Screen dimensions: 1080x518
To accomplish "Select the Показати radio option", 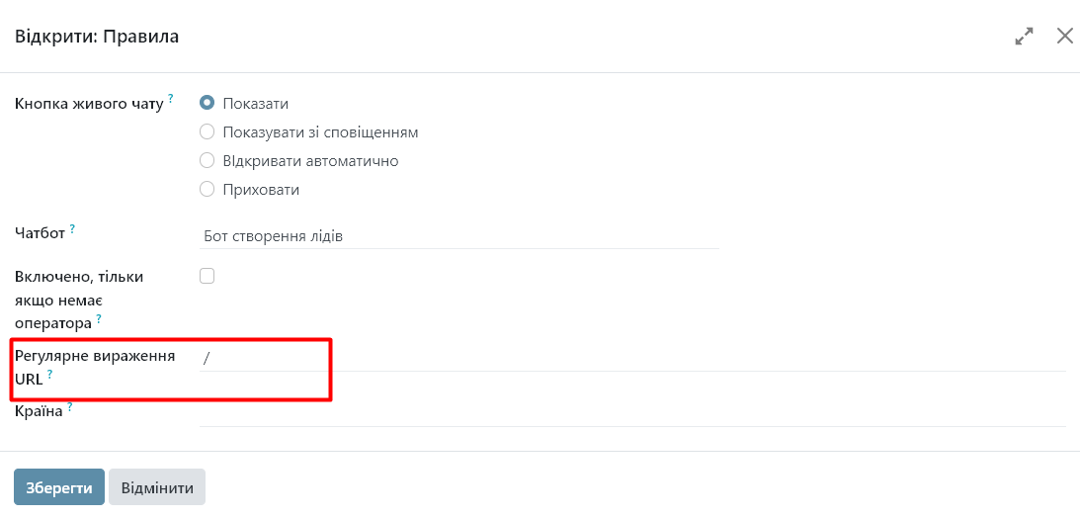I will tap(208, 103).
